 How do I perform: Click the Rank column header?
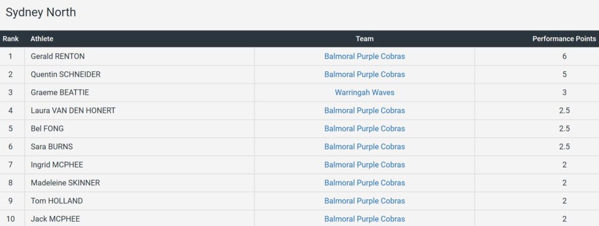[11, 39]
